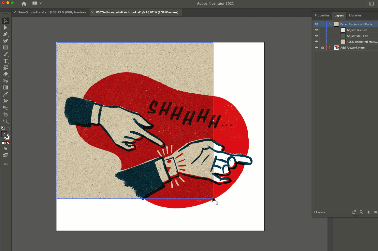378x251 pixels.
Task: Expand the Add Artwork Here layer
Action: 330,47
